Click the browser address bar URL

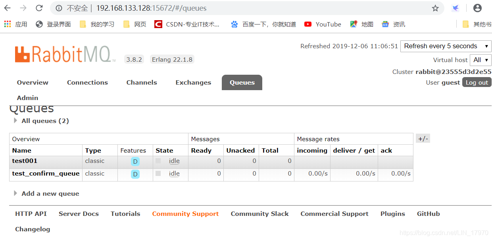[x=151, y=8]
